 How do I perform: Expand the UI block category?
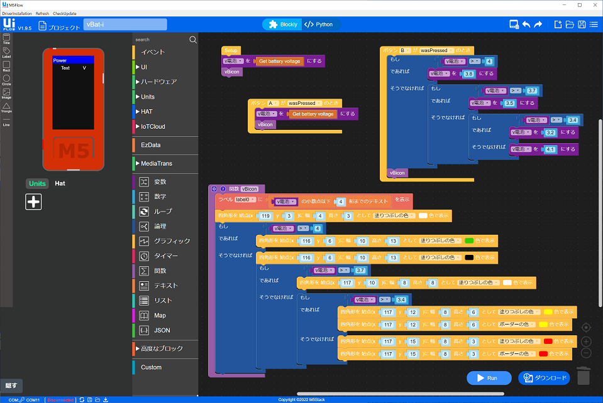click(165, 67)
